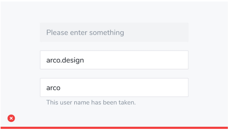The width and height of the screenshot is (230, 131).
Task: Place cursor after the word 'arco' in the third field
Action: (x=61, y=88)
